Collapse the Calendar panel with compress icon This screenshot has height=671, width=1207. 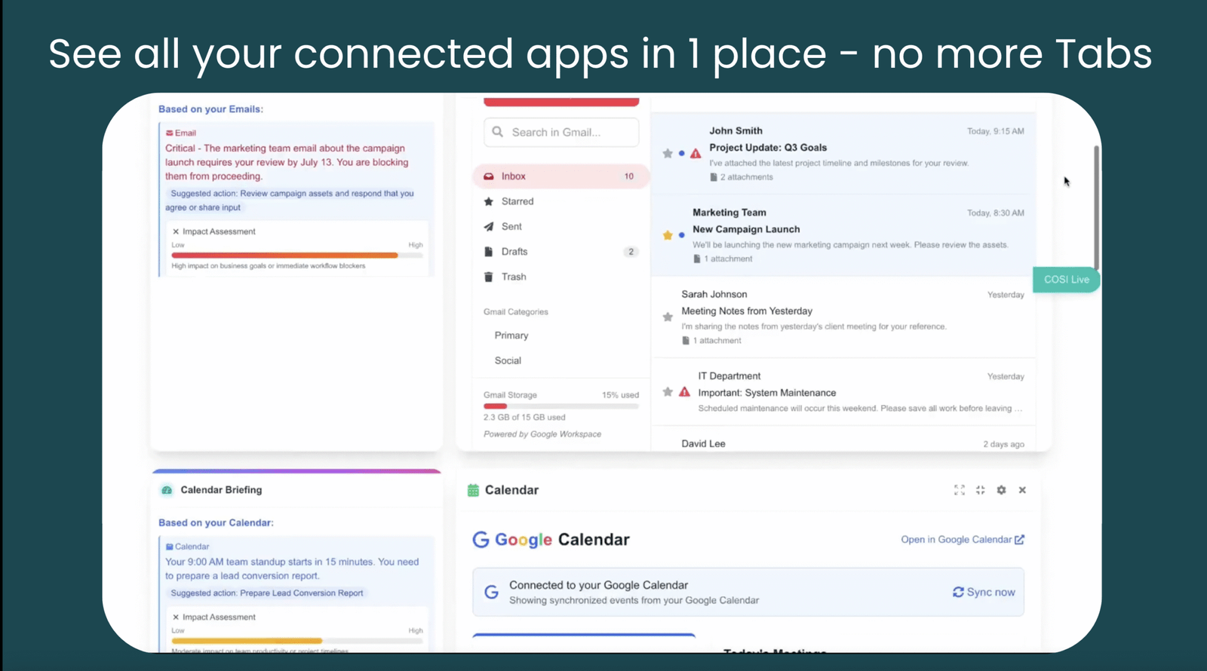(x=981, y=490)
